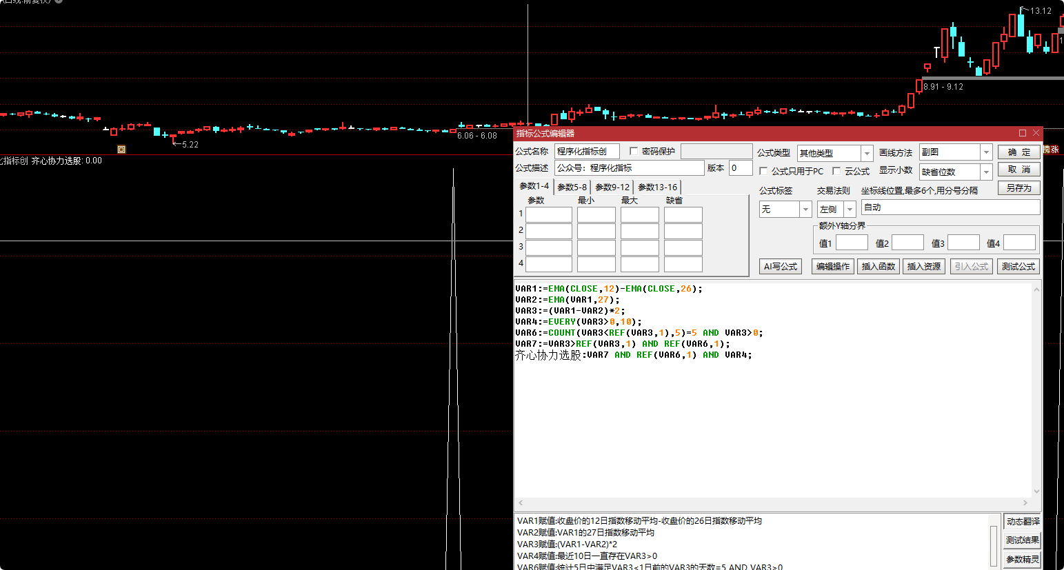Viewport: 1064px width, 570px height.
Task: Click the horizontal scrollbar right arrow in code editor
Action: pos(1025,503)
